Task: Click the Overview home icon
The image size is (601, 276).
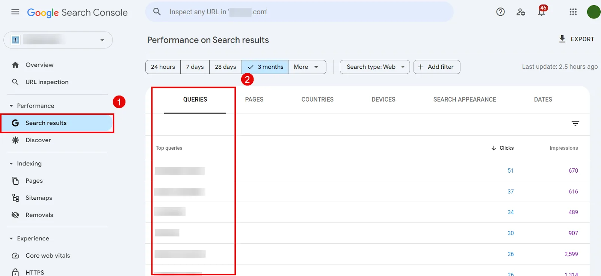Action: 15,65
